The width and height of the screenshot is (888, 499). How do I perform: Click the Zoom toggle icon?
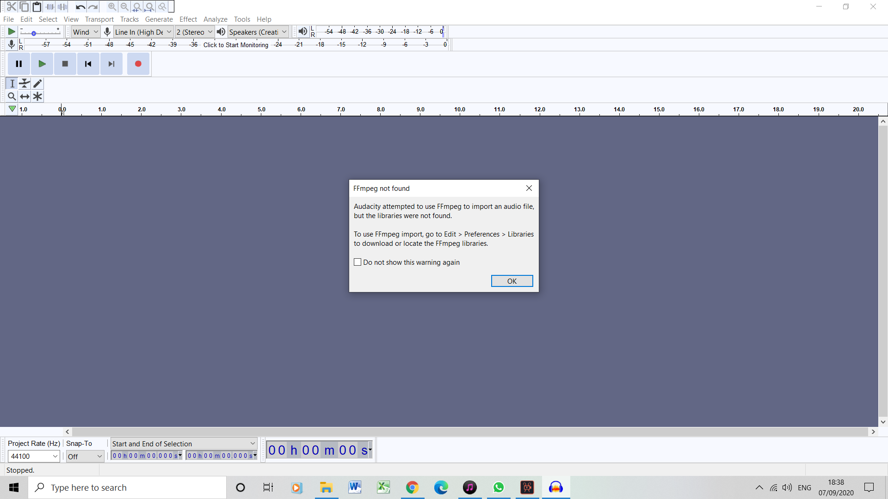tap(162, 6)
